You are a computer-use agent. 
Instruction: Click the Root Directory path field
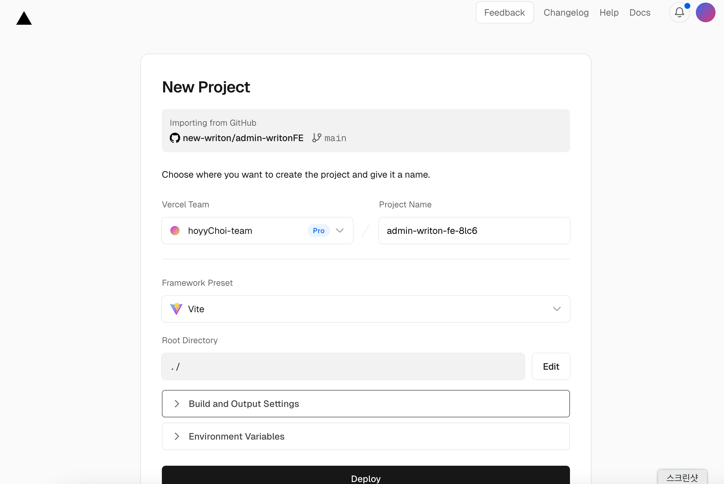click(x=343, y=366)
